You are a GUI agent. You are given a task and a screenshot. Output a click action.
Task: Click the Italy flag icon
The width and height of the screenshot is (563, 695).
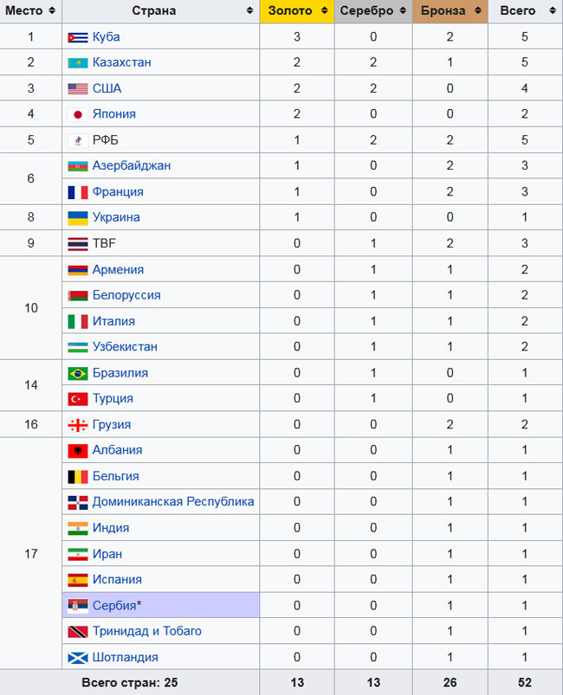coord(78,321)
